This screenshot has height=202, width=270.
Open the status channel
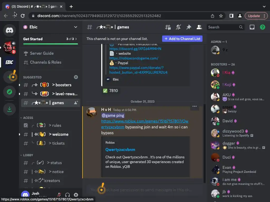(x=50, y=163)
